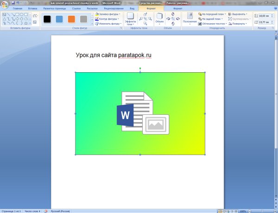The image size is (278, 213).
Task: Expand the Контур фигуры outline dropdown
Action: coord(118,19)
